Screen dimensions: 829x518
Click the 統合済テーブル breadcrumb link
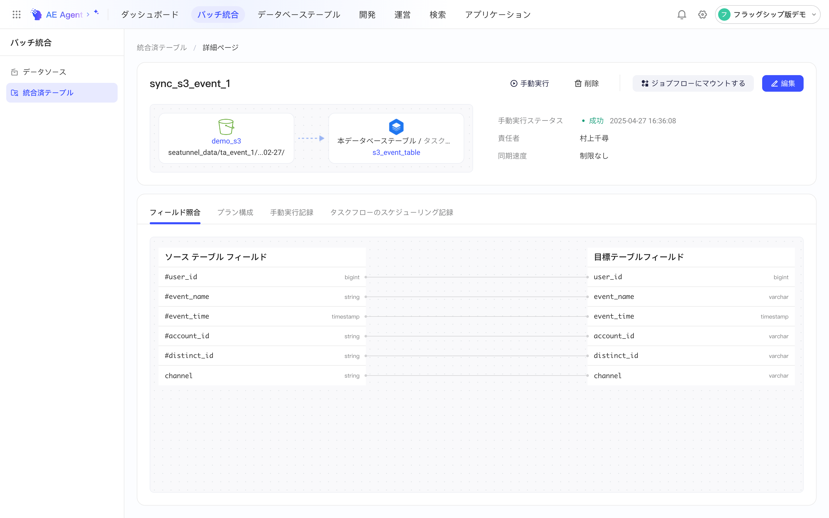coord(162,48)
